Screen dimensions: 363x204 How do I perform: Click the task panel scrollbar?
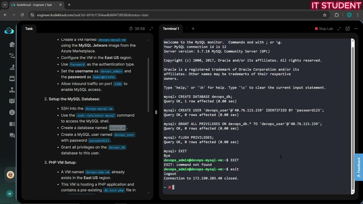(148, 85)
